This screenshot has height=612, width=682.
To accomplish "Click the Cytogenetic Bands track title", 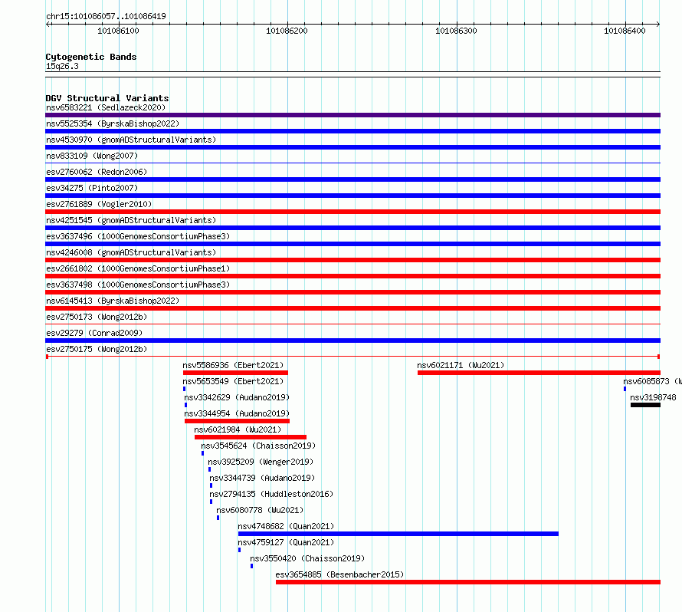I will point(91,57).
